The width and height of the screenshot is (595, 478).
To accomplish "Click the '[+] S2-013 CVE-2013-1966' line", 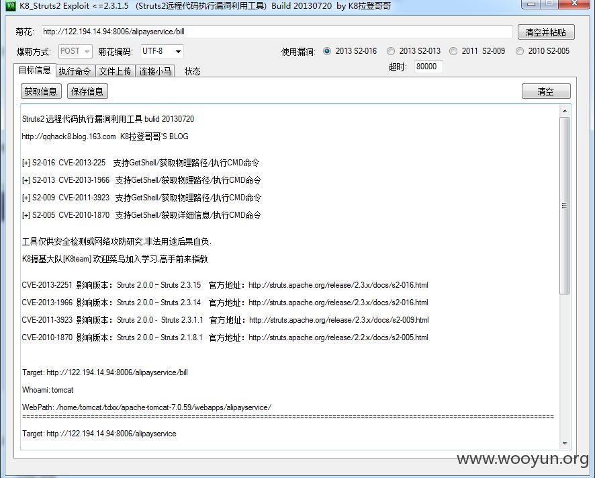I will tap(142, 180).
